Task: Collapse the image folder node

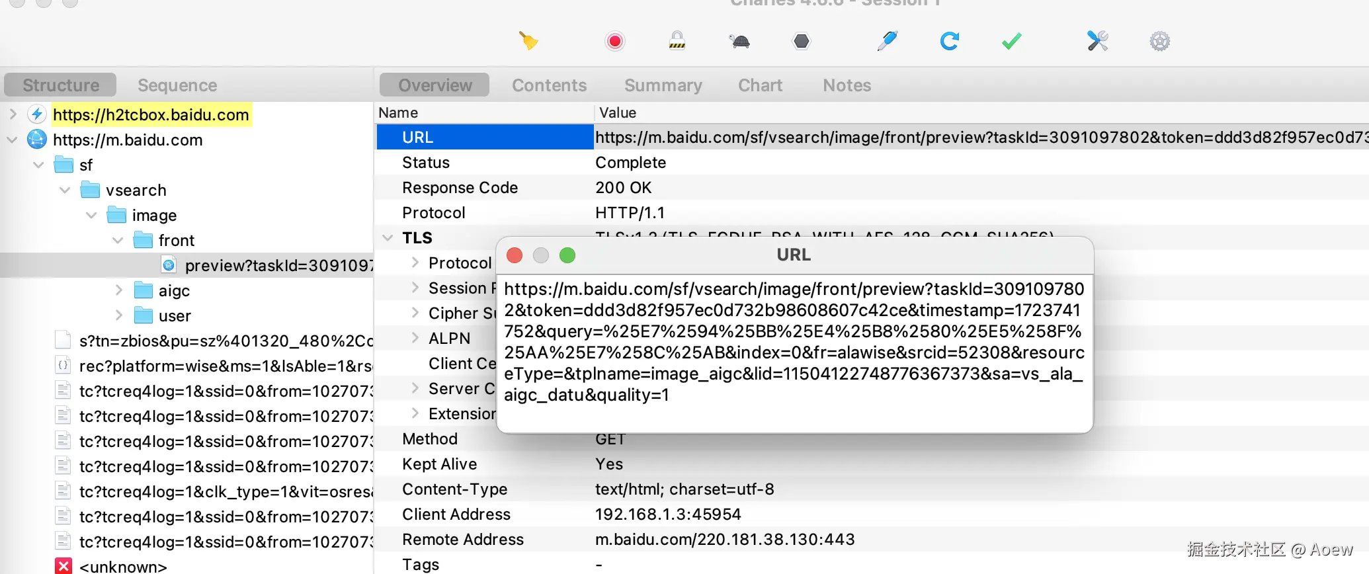Action: click(x=92, y=215)
